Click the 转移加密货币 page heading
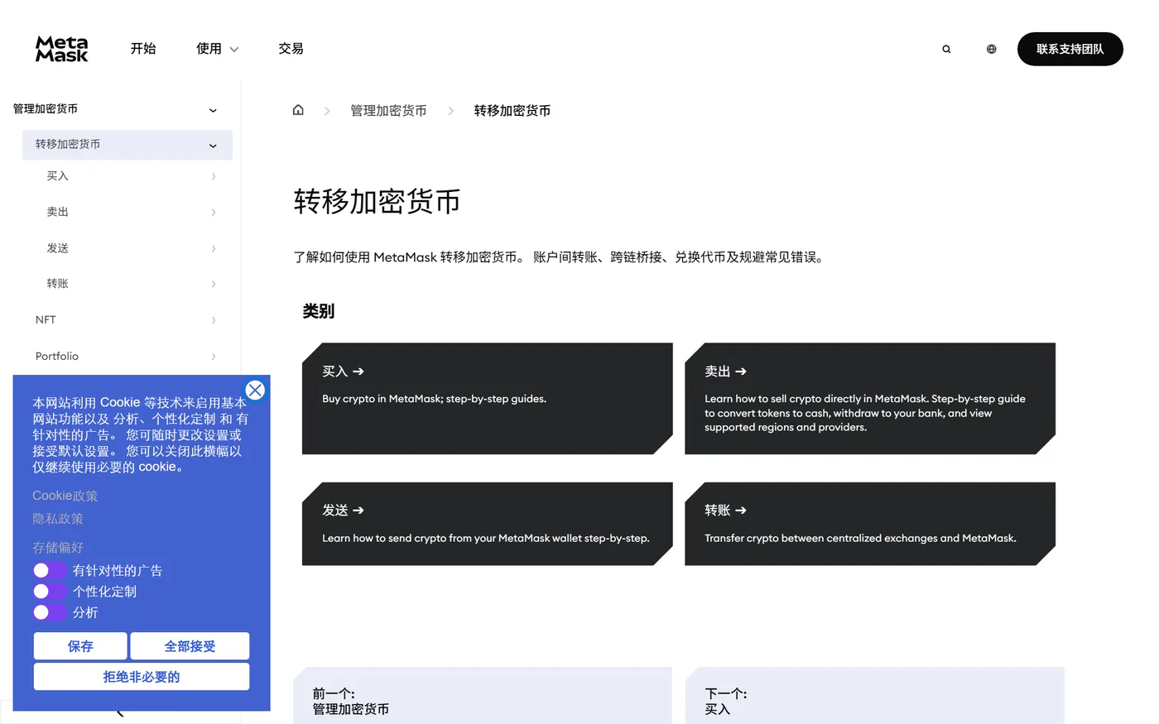Viewport: 1159px width, 724px height. click(377, 201)
